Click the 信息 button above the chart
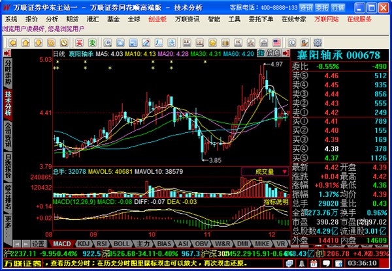The width and height of the screenshot is (392, 271). tap(273, 53)
